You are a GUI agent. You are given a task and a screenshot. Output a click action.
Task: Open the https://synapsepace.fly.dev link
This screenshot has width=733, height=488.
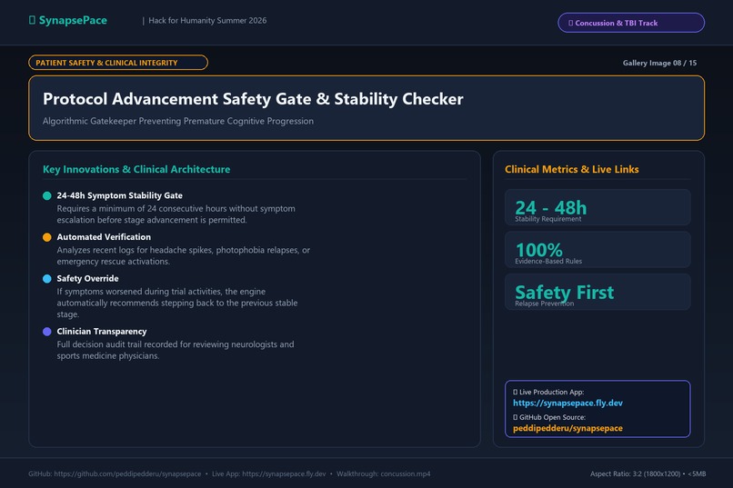click(567, 403)
